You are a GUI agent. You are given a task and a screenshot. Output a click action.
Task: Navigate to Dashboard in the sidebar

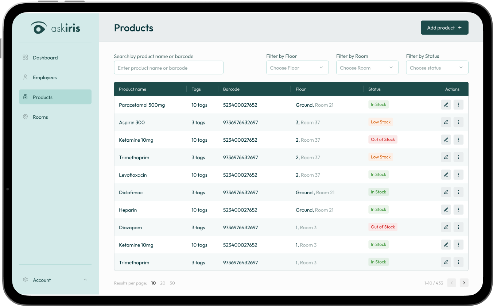[45, 58]
